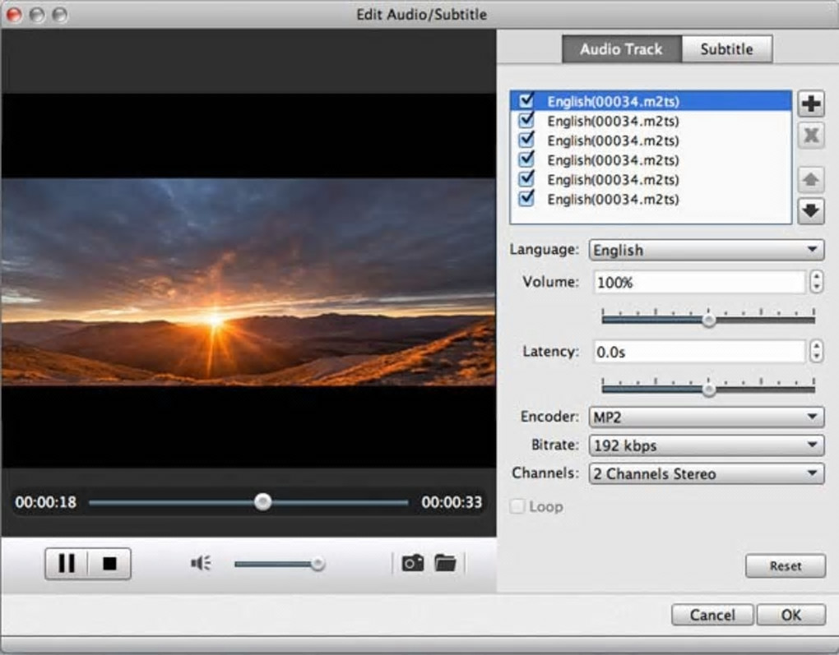
Task: Open the Channels dropdown showing 2 Channels Stereo
Action: tap(707, 473)
